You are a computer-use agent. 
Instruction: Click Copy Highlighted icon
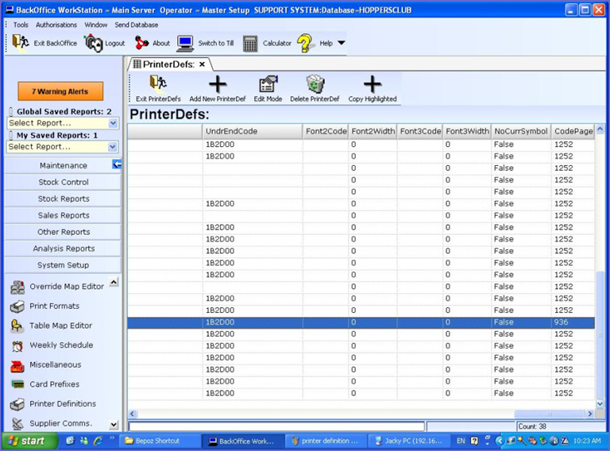(x=372, y=85)
